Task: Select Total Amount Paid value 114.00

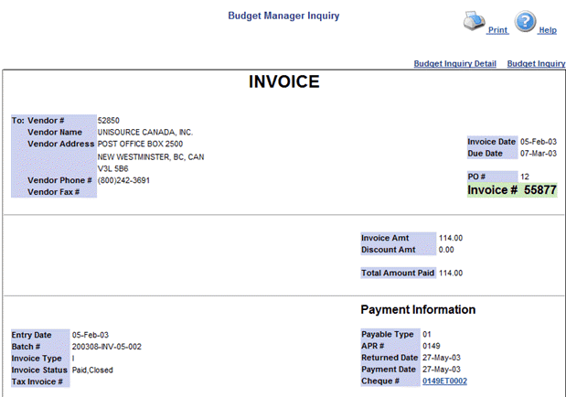Action: click(x=451, y=274)
